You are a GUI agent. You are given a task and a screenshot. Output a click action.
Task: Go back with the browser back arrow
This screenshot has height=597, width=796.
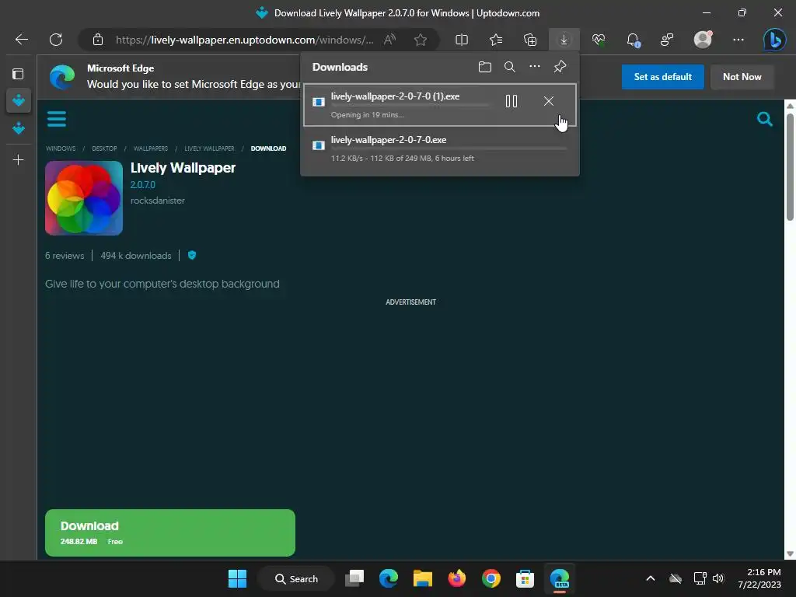[x=21, y=40]
